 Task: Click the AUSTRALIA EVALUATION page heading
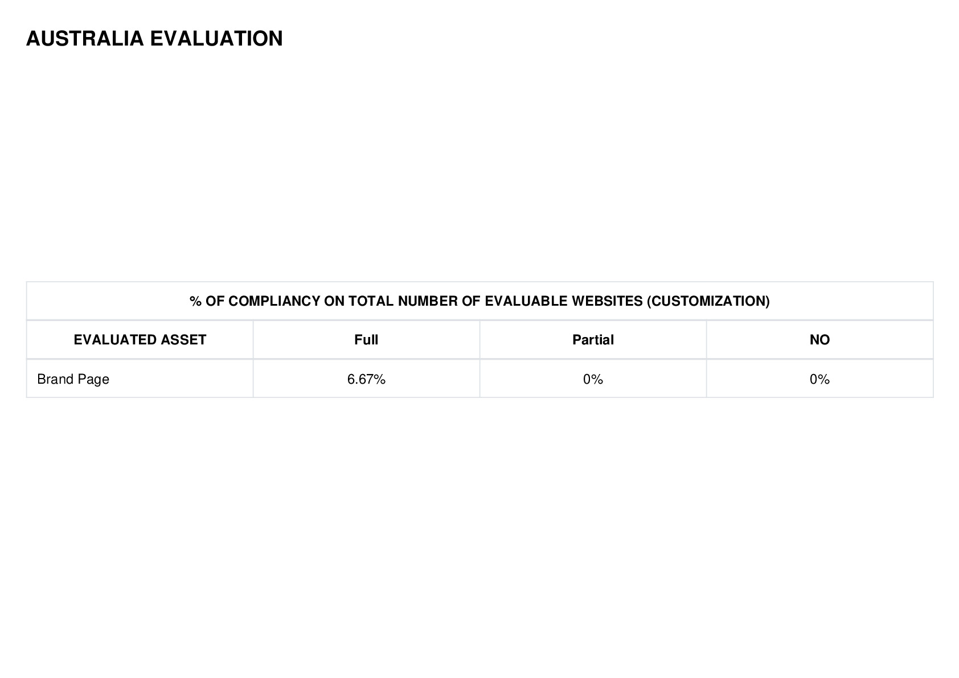point(154,39)
